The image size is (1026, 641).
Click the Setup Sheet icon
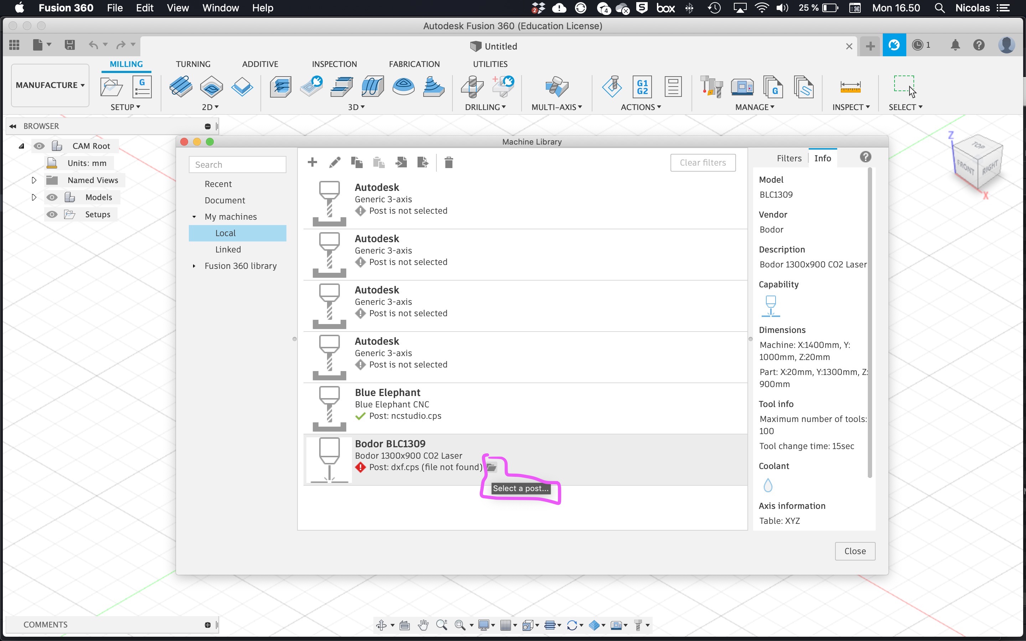coord(673,87)
